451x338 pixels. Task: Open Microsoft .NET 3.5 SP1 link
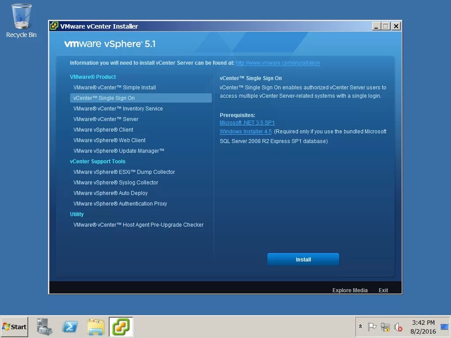point(247,123)
